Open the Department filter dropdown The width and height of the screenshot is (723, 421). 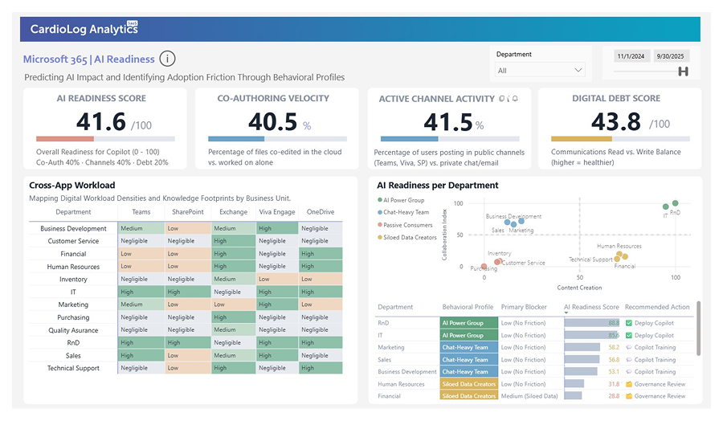(539, 71)
